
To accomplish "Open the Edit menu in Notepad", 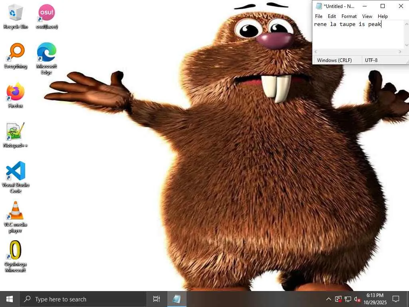I will pos(332,16).
